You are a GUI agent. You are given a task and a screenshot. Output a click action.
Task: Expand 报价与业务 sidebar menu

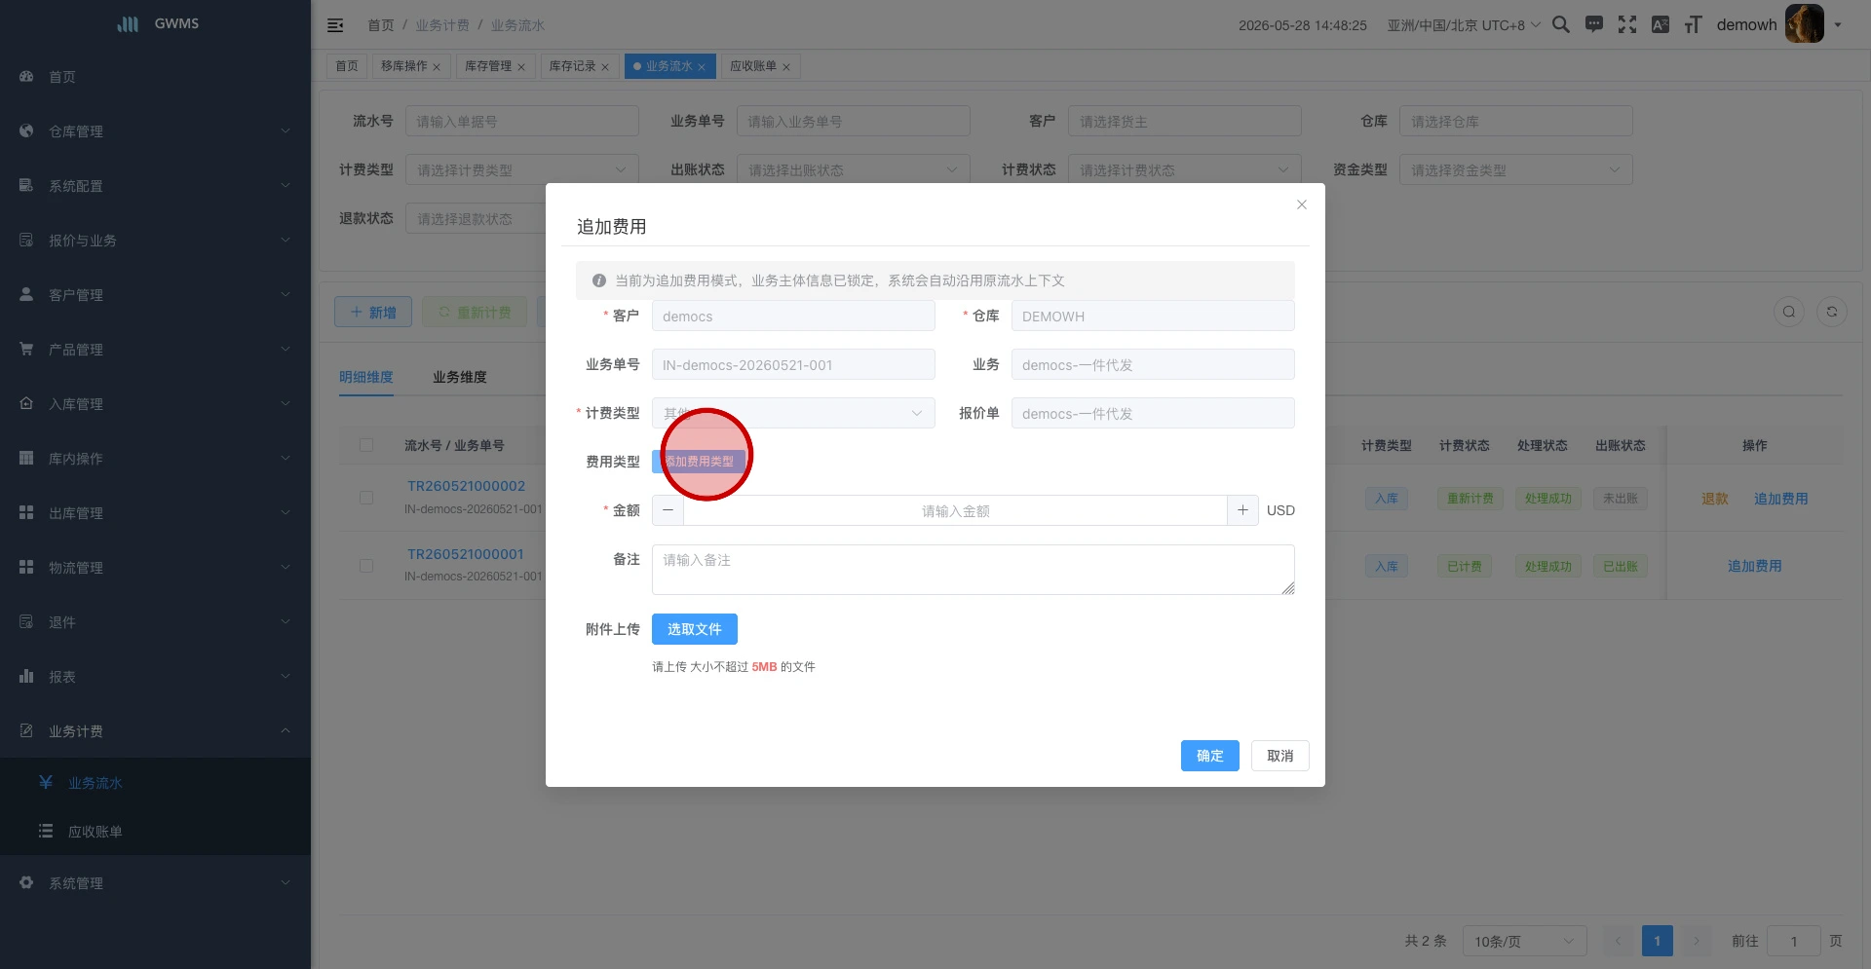(156, 241)
